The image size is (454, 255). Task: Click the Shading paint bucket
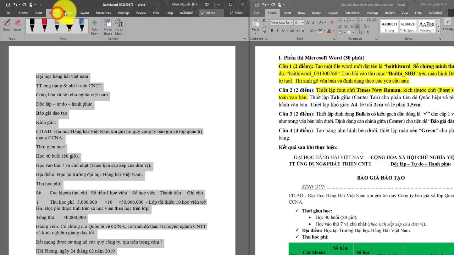tap(340, 32)
